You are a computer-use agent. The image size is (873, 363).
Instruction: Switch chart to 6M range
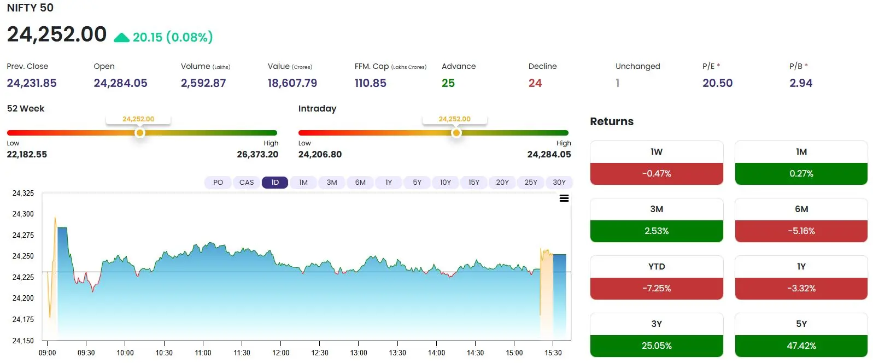360,182
